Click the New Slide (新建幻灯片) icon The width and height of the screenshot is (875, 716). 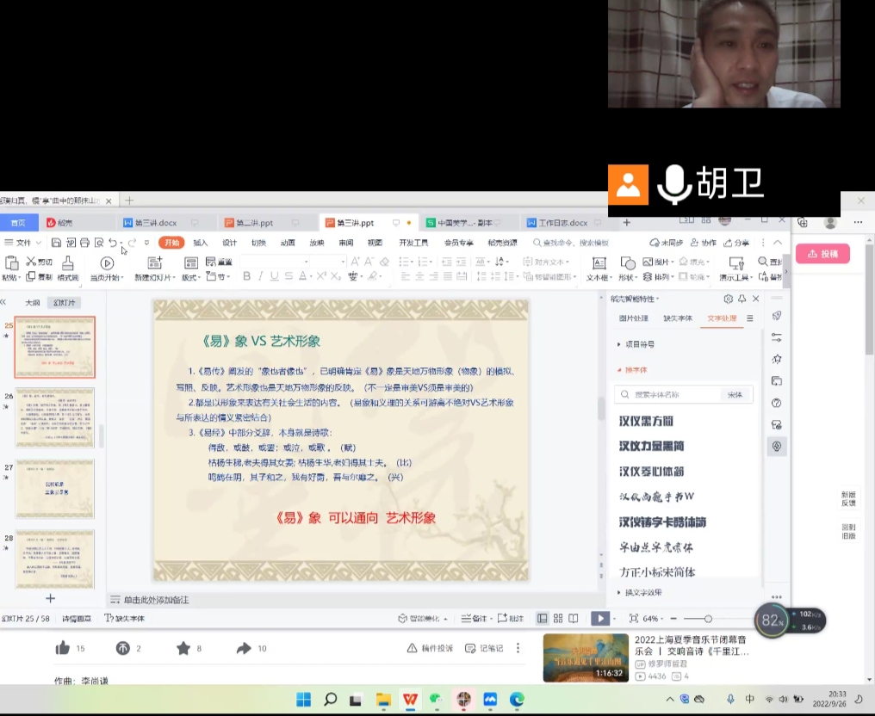click(x=154, y=263)
